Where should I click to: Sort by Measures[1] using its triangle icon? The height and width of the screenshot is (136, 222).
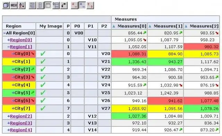tap(150, 26)
